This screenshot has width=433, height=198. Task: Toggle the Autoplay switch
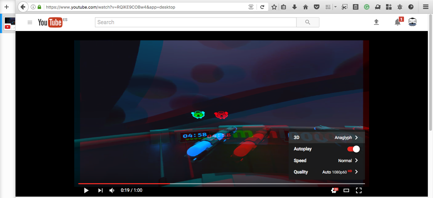354,149
